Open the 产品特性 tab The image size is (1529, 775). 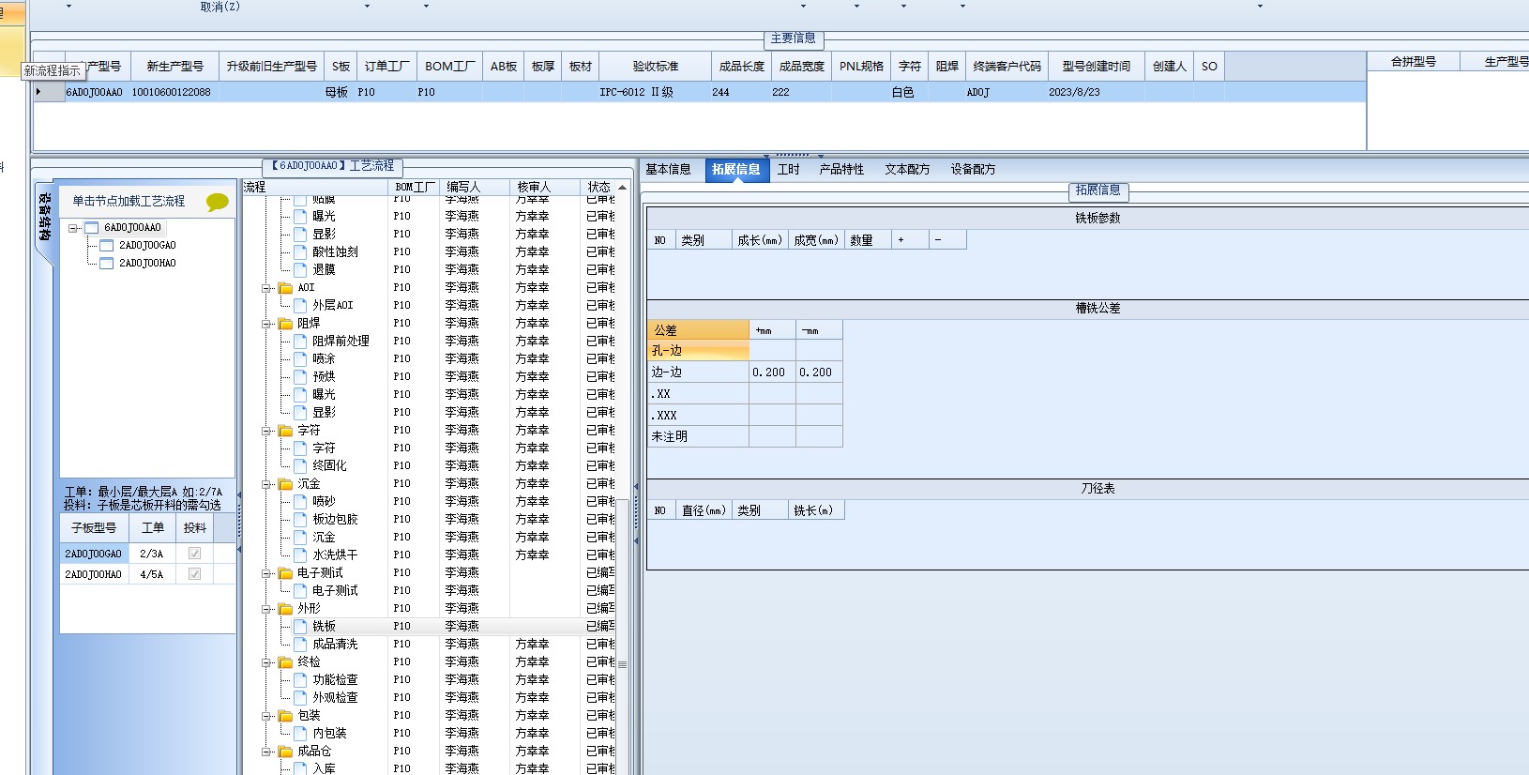[x=841, y=170]
